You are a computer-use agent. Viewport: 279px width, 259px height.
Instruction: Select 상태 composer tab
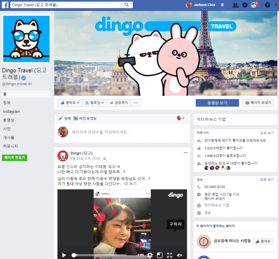click(x=65, y=118)
